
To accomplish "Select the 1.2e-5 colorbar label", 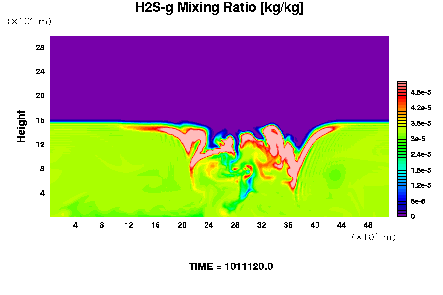I will (x=421, y=185).
